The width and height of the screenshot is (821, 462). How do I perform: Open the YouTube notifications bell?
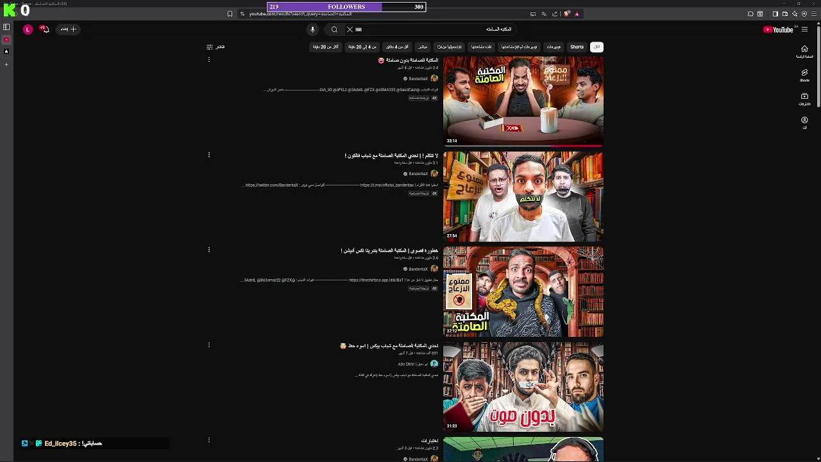(45, 30)
